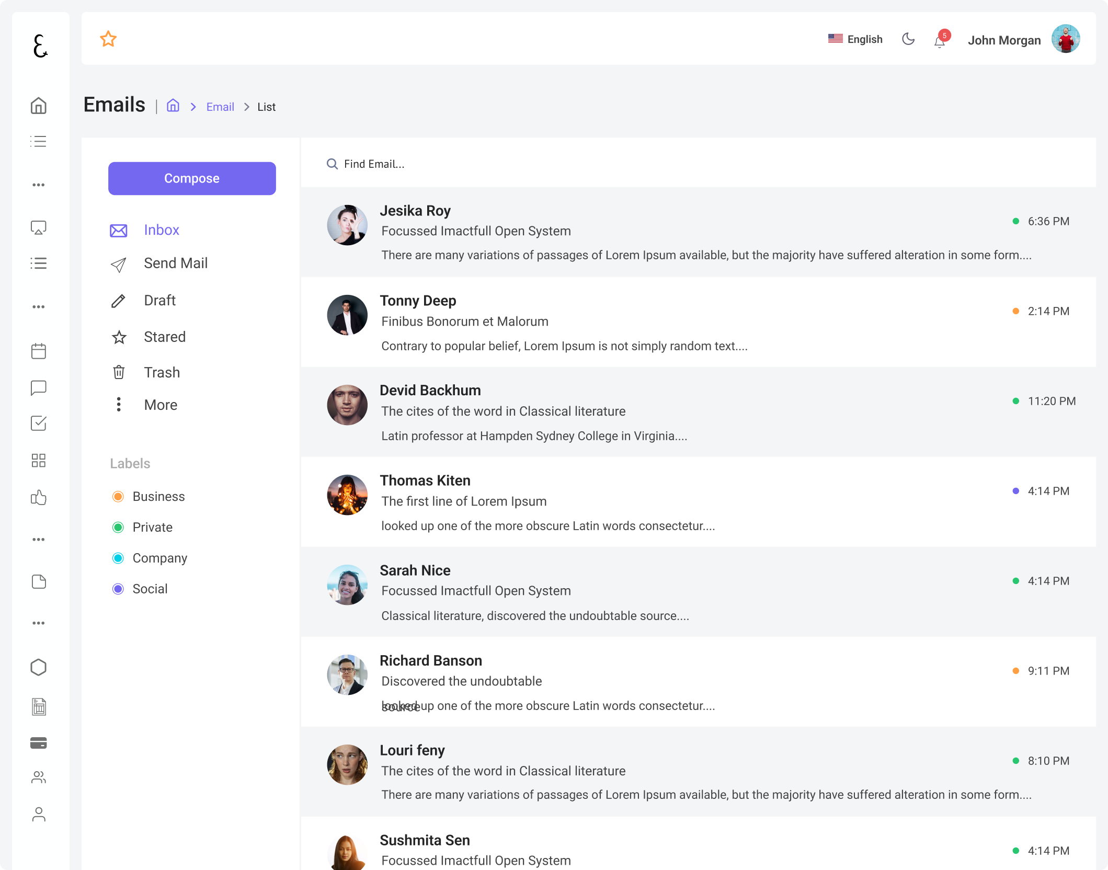The width and height of the screenshot is (1108, 870).
Task: Open Devid Backhum's email
Action: (698, 412)
